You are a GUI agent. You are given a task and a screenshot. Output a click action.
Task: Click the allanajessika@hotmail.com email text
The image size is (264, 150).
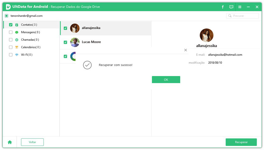[x=225, y=55]
